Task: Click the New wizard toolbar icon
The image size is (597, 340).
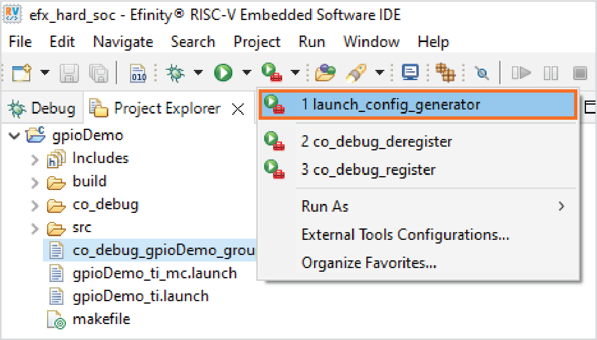Action: (22, 73)
